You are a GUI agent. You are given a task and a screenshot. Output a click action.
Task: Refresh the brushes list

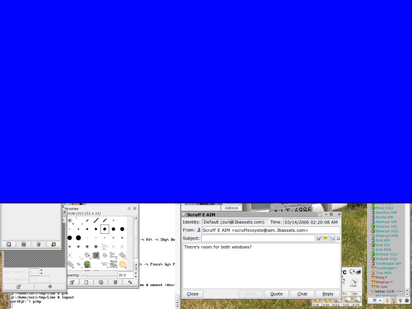(130, 282)
